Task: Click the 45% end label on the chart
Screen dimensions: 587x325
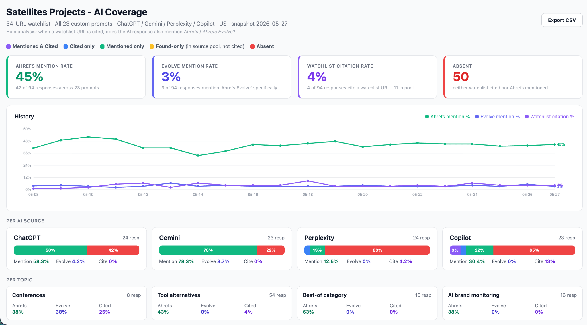Action: click(561, 144)
